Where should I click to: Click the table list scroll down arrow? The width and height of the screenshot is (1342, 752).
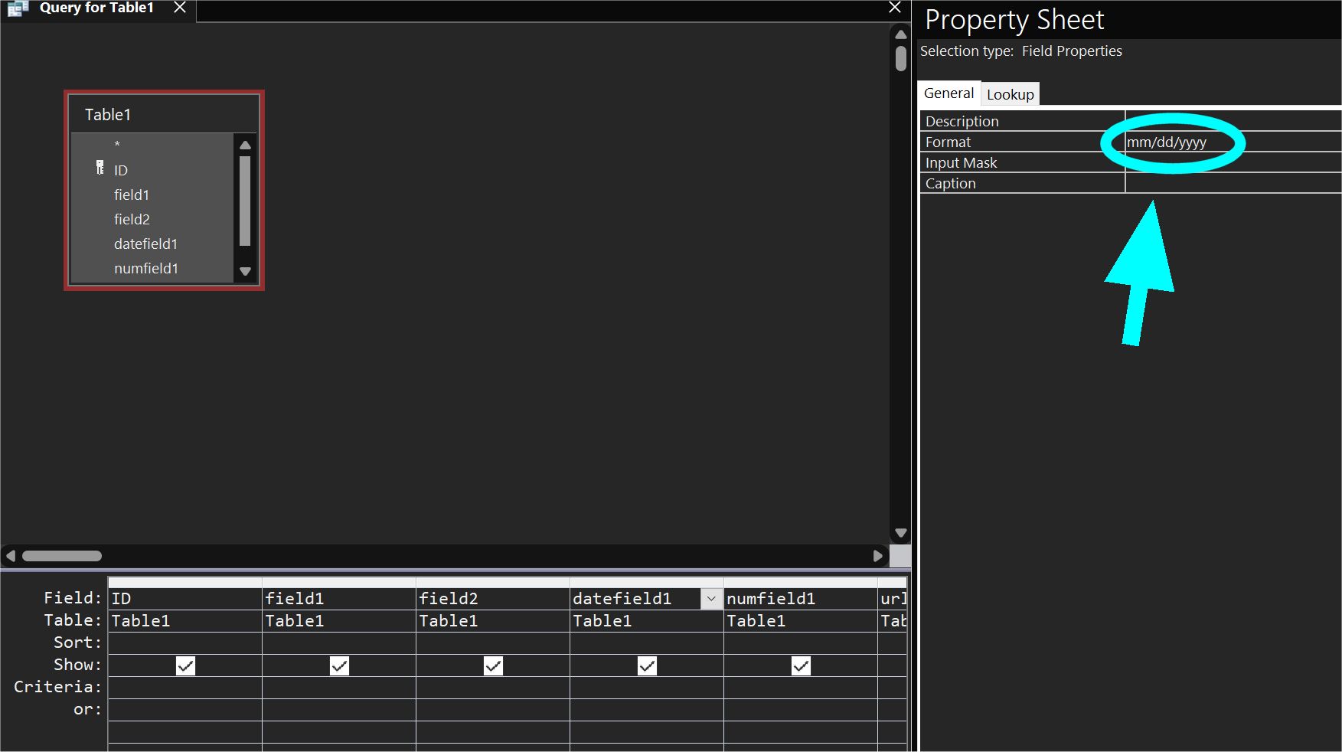pyautogui.click(x=245, y=271)
